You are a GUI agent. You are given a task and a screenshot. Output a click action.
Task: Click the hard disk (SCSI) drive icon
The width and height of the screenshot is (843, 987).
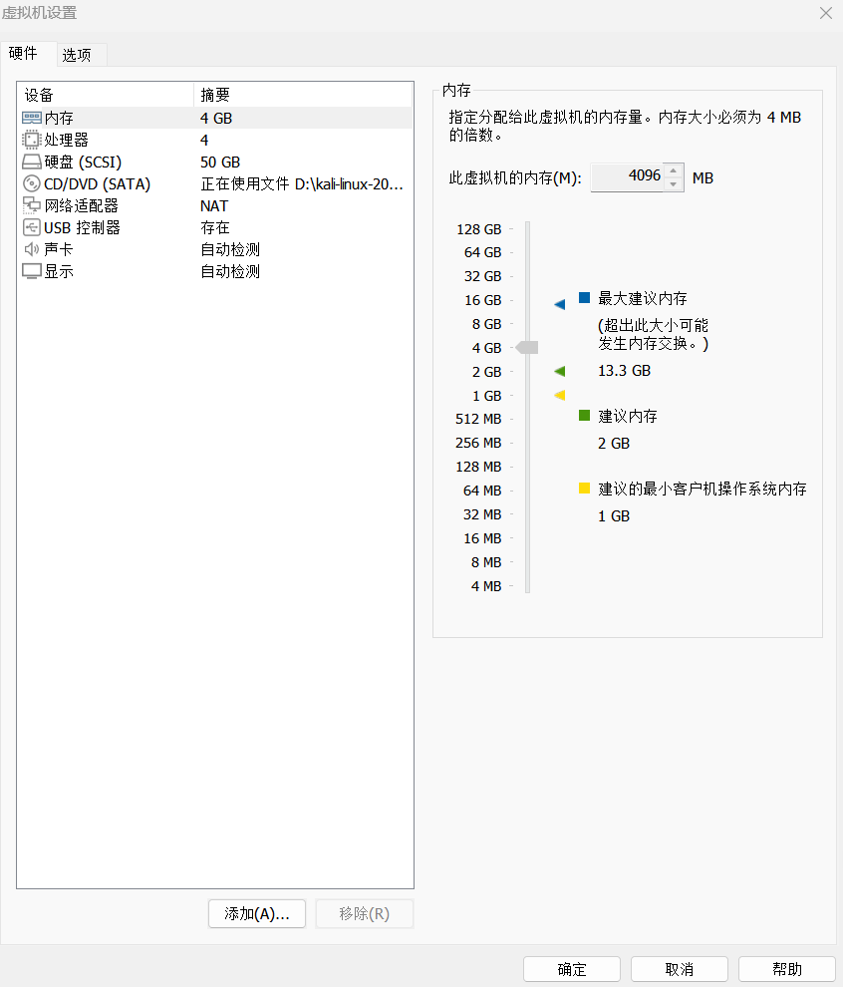(x=32, y=162)
